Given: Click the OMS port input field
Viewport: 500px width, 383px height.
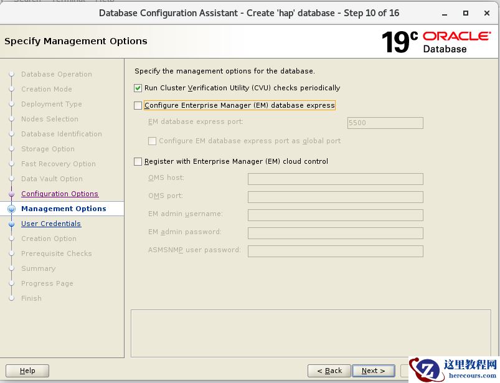Looking at the screenshot, I should 336,197.
